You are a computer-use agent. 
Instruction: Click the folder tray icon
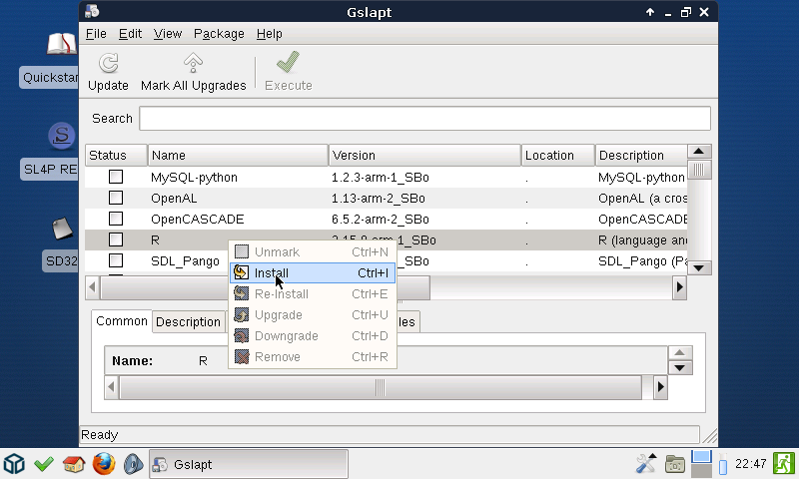675,464
